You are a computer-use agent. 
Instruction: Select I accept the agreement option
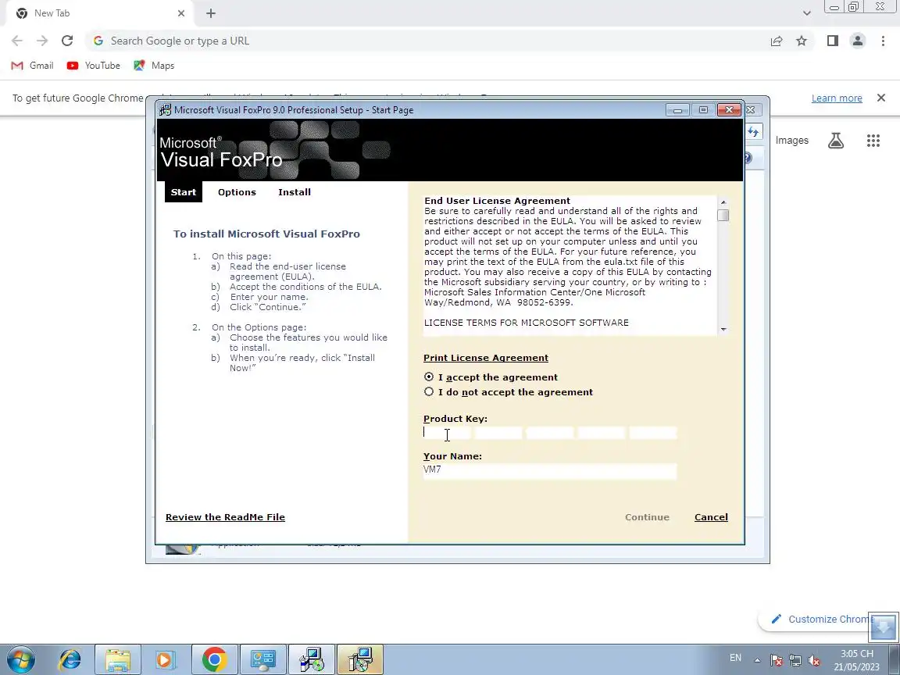[429, 377]
